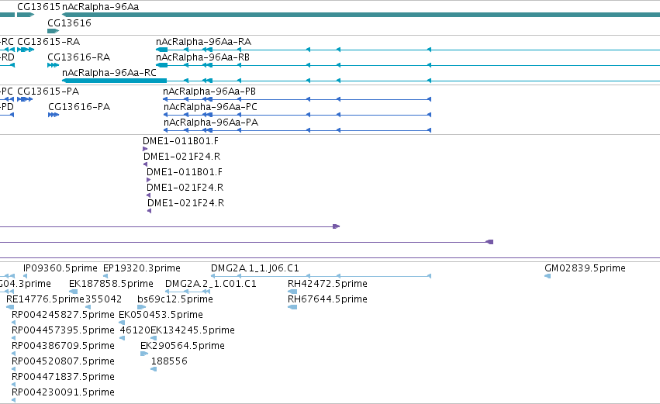Viewport: 660px width, 404px height.
Task: Click the IP09360.5prime EST label
Action: pyautogui.click(x=60, y=268)
